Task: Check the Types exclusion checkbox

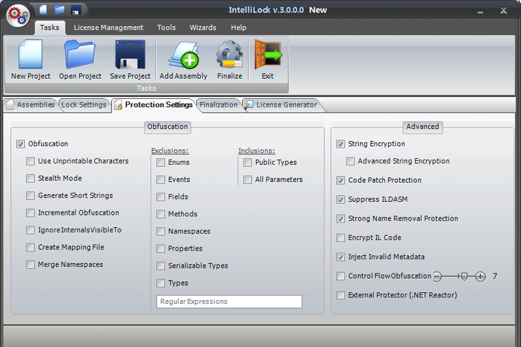Action: tap(160, 283)
